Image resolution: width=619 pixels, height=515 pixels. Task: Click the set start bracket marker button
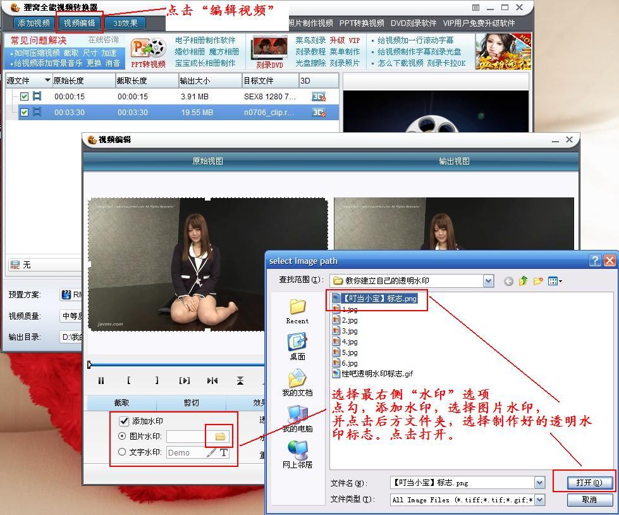click(129, 380)
